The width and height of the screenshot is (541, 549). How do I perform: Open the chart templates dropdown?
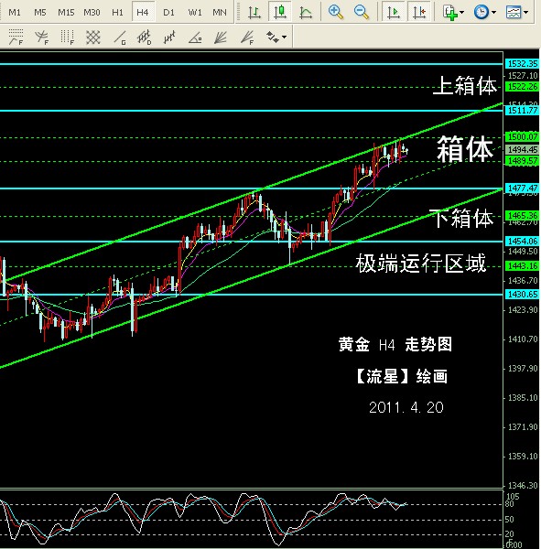click(x=517, y=12)
